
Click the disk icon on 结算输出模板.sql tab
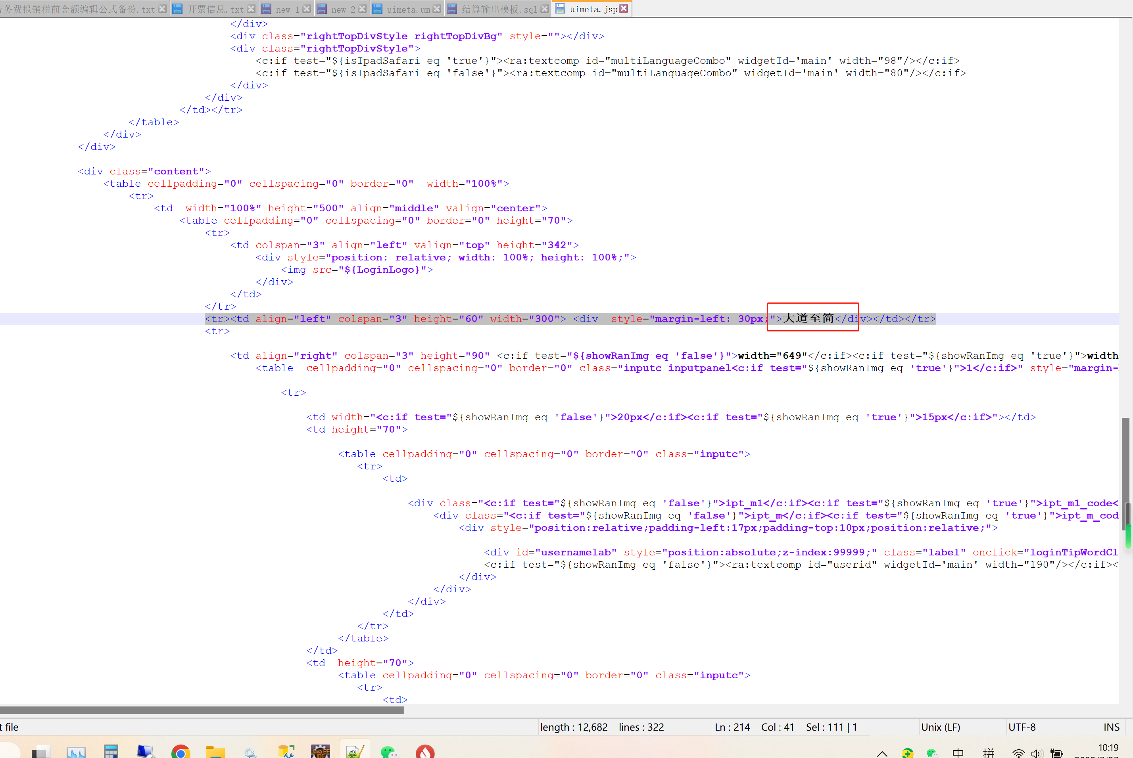point(452,9)
